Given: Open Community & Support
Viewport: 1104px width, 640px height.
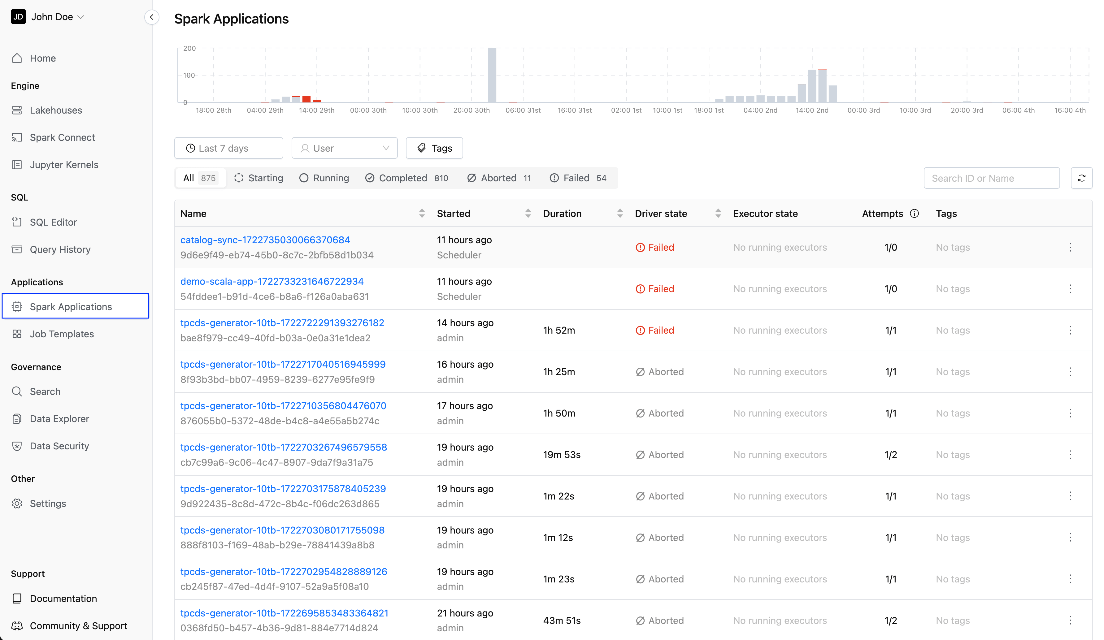Looking at the screenshot, I should click(78, 625).
